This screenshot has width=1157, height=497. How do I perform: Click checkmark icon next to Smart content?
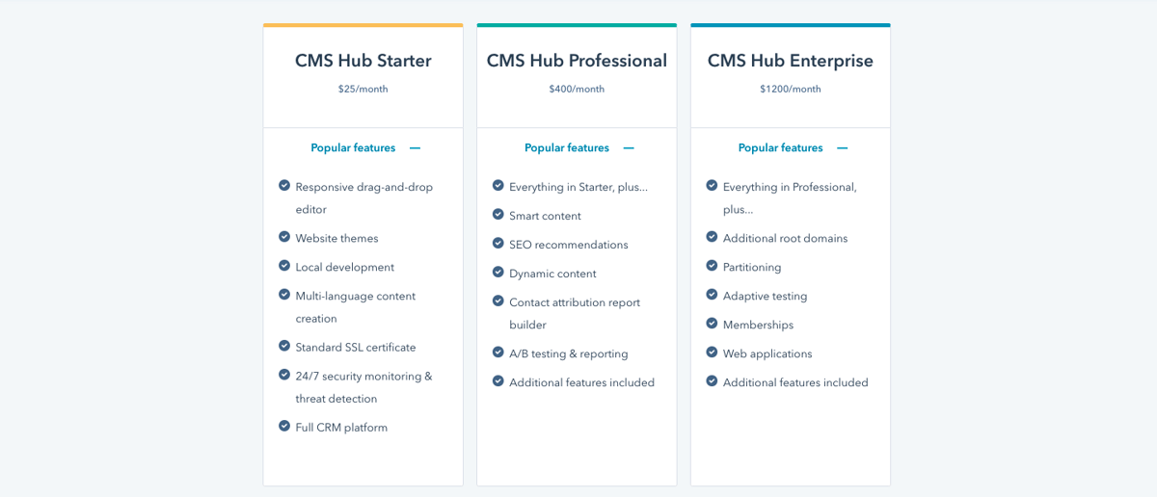tap(498, 215)
